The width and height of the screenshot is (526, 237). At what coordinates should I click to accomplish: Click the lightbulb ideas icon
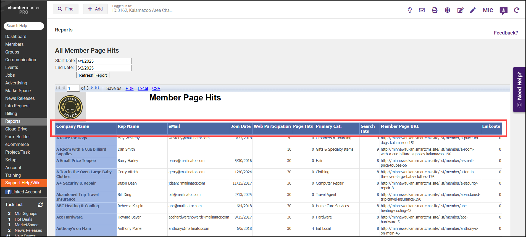click(410, 10)
